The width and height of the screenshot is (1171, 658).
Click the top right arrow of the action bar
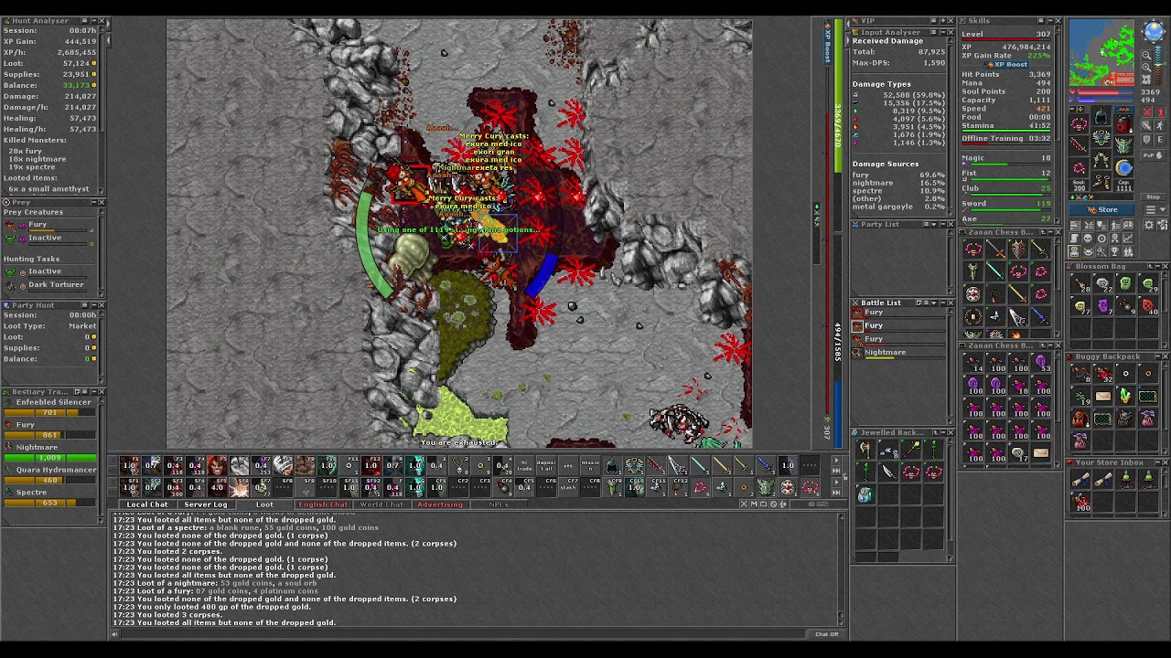(835, 460)
